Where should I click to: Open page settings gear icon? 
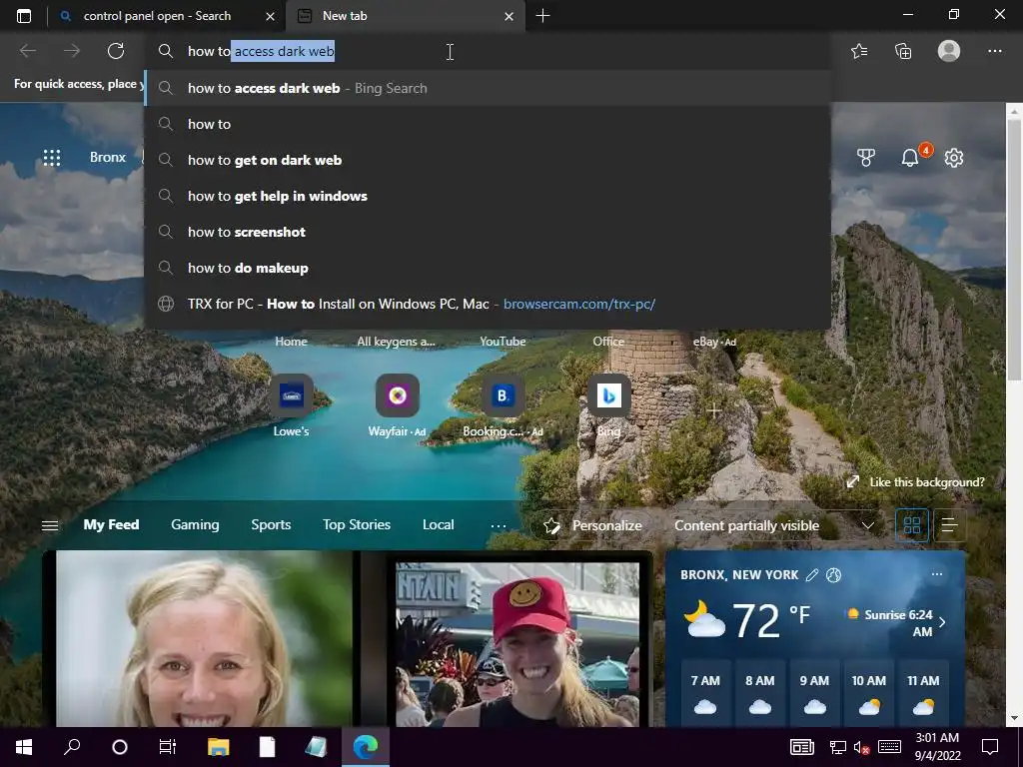click(x=954, y=158)
